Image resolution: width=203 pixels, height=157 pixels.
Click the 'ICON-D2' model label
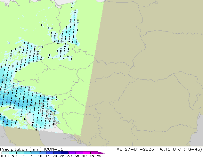click(53, 149)
